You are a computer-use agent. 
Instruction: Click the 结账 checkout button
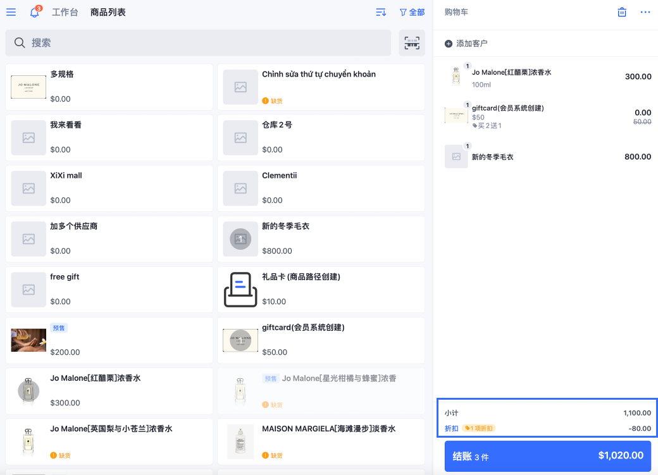tap(548, 456)
